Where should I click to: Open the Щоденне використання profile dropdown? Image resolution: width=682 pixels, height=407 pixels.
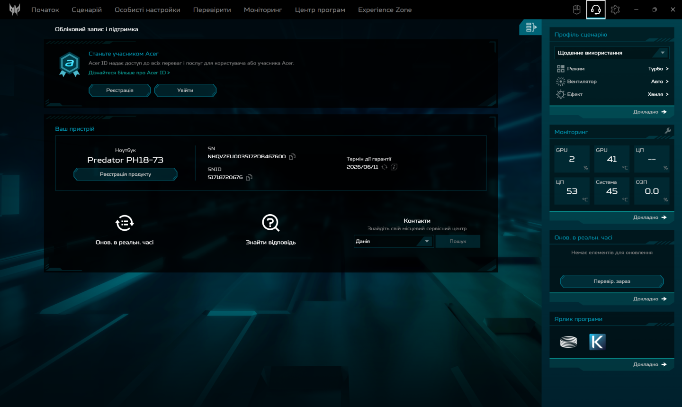click(612, 53)
